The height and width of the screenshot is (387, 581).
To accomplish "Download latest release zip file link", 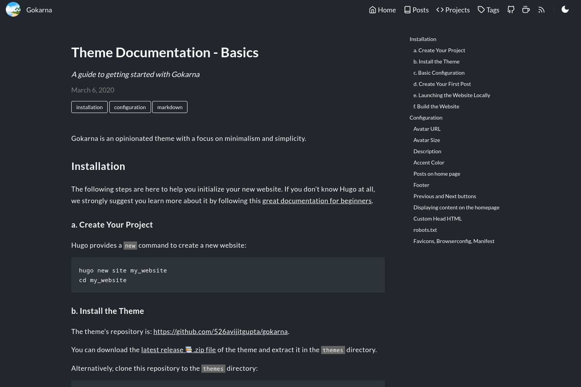I will coord(179,350).
